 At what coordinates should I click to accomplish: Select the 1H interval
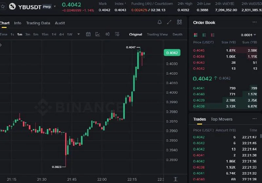click(54, 34)
